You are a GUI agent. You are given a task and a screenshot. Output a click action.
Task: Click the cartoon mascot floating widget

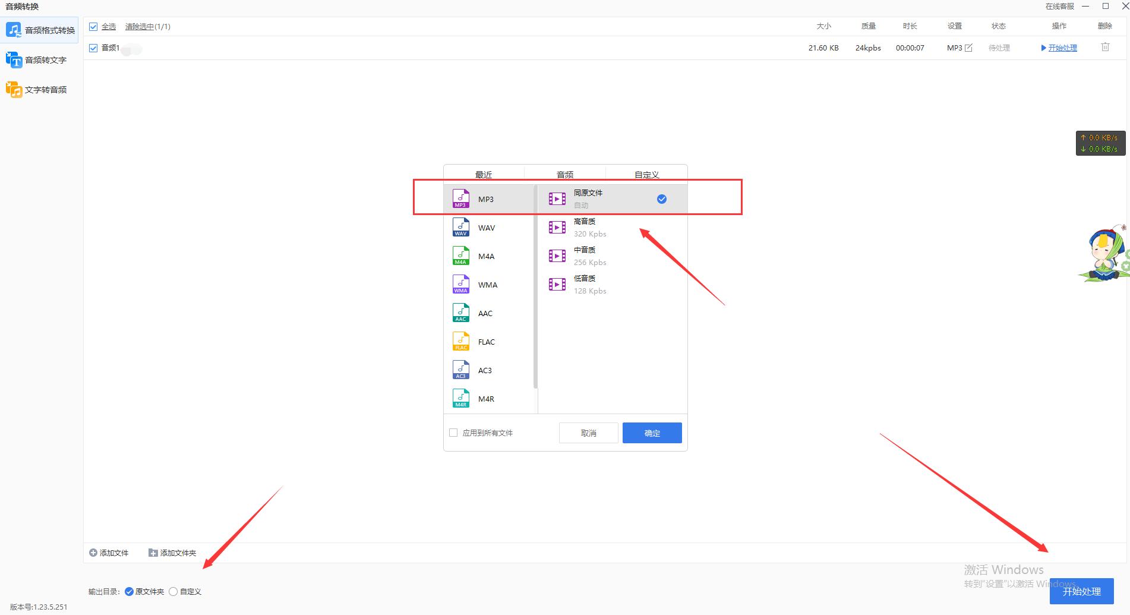click(x=1104, y=254)
